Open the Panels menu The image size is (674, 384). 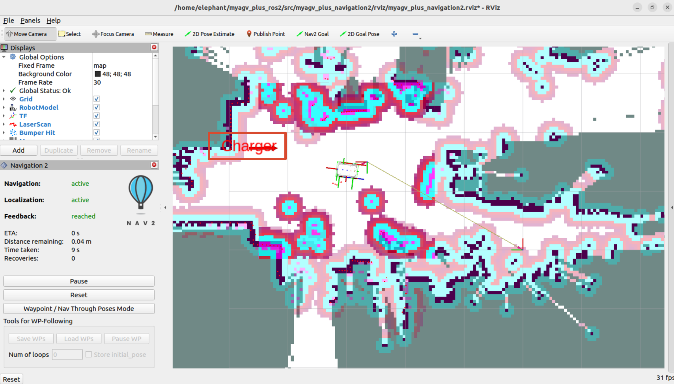pyautogui.click(x=30, y=21)
